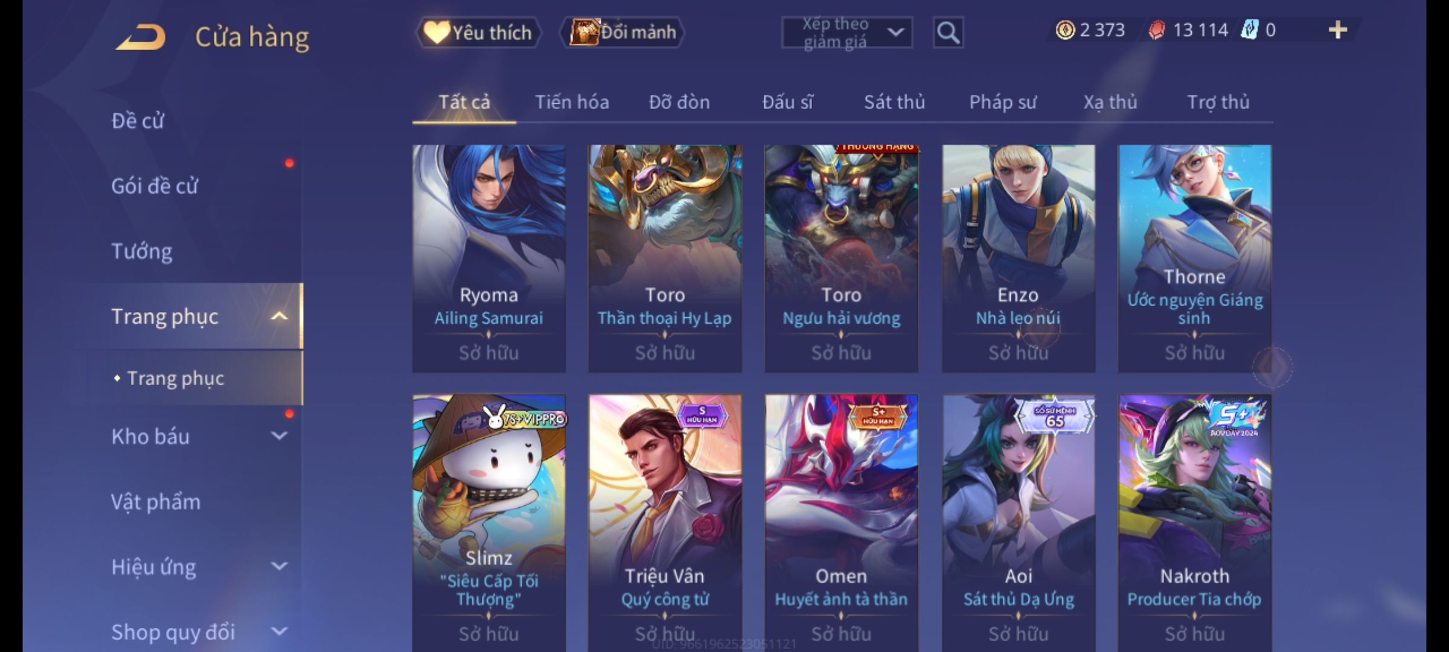This screenshot has height=652, width=1449.
Task: Tap the plus icon to add currency
Action: pos(1338,30)
